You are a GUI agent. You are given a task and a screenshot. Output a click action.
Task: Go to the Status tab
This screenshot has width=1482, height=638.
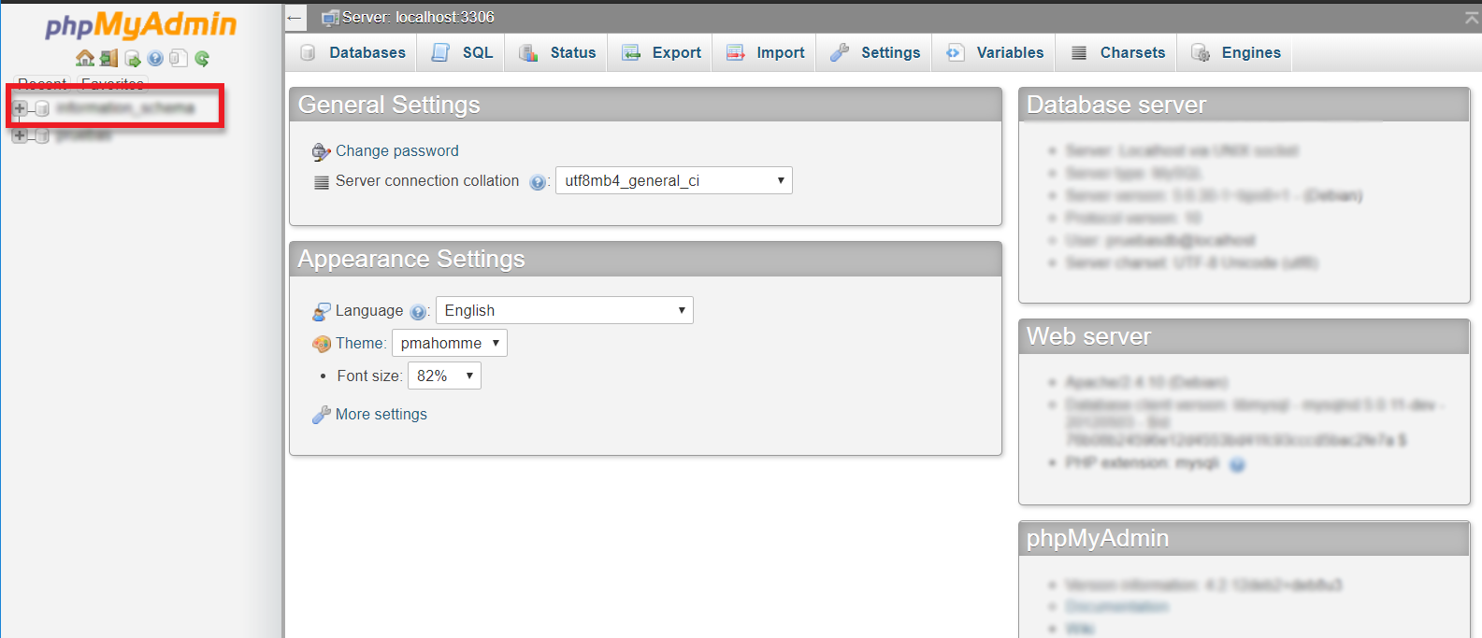[x=557, y=52]
